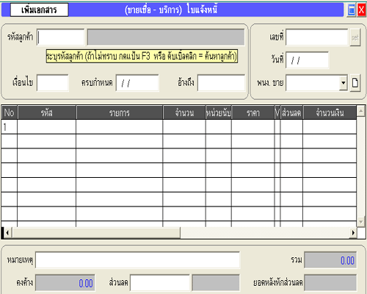Click table scroll-down arrow
Screen dimensions: 367x294
coord(360,221)
